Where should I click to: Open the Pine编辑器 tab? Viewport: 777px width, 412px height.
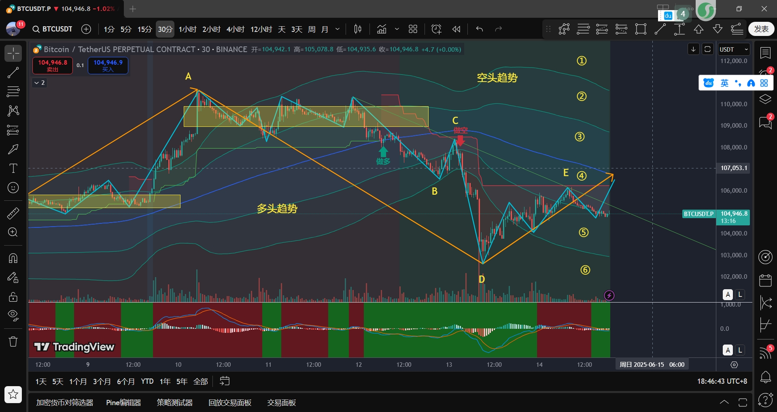pyautogui.click(x=123, y=403)
